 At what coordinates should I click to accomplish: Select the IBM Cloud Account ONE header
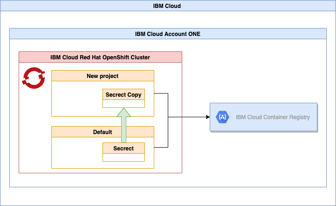(x=168, y=34)
